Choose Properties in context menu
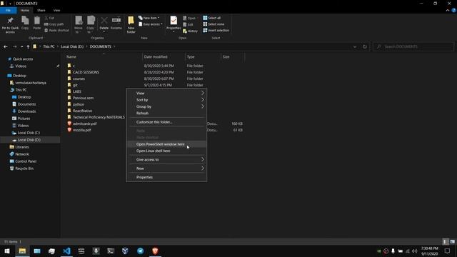The image size is (457, 257). pos(166,177)
